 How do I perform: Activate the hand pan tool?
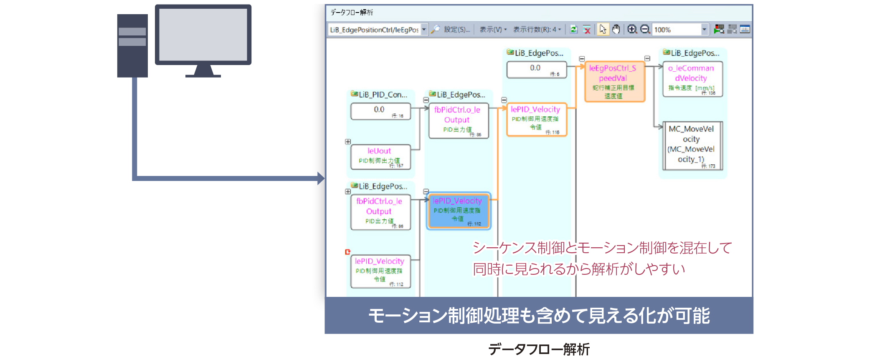616,30
